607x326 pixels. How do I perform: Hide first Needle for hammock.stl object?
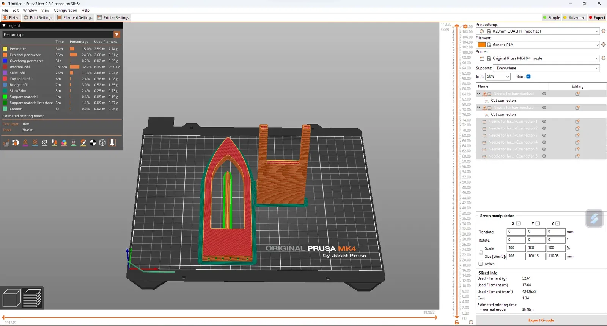point(544,94)
